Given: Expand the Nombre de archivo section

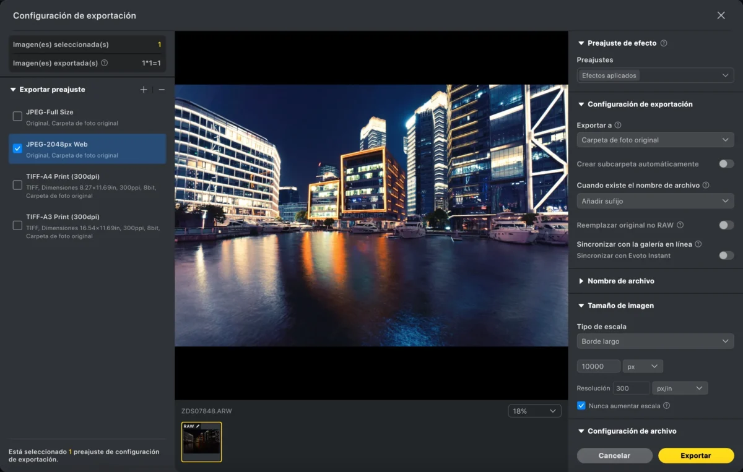Looking at the screenshot, I should (620, 281).
